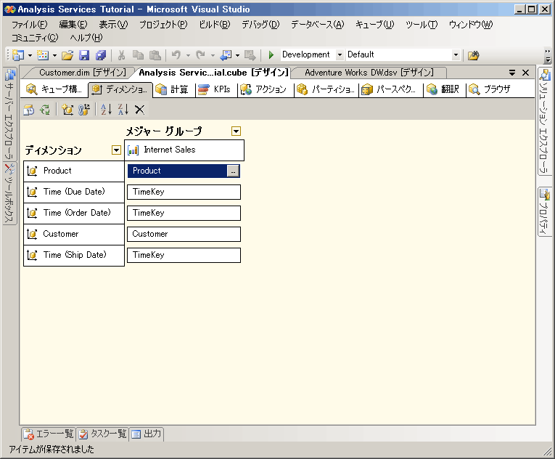The image size is (555, 459).
Task: Expand the ディメンション filter dropdown
Action: coord(116,150)
